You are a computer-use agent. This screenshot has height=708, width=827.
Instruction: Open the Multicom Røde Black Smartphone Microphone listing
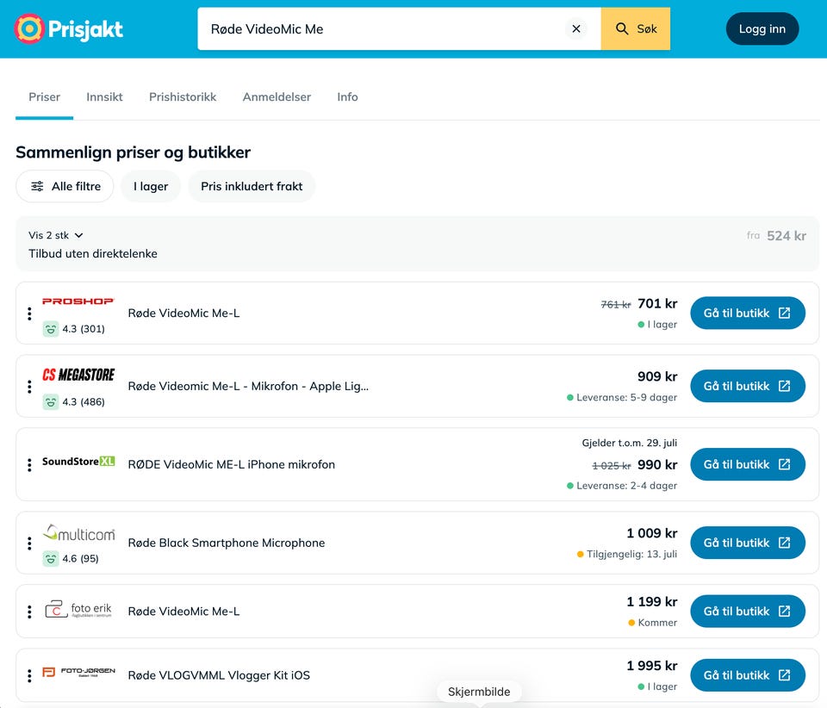tap(227, 543)
